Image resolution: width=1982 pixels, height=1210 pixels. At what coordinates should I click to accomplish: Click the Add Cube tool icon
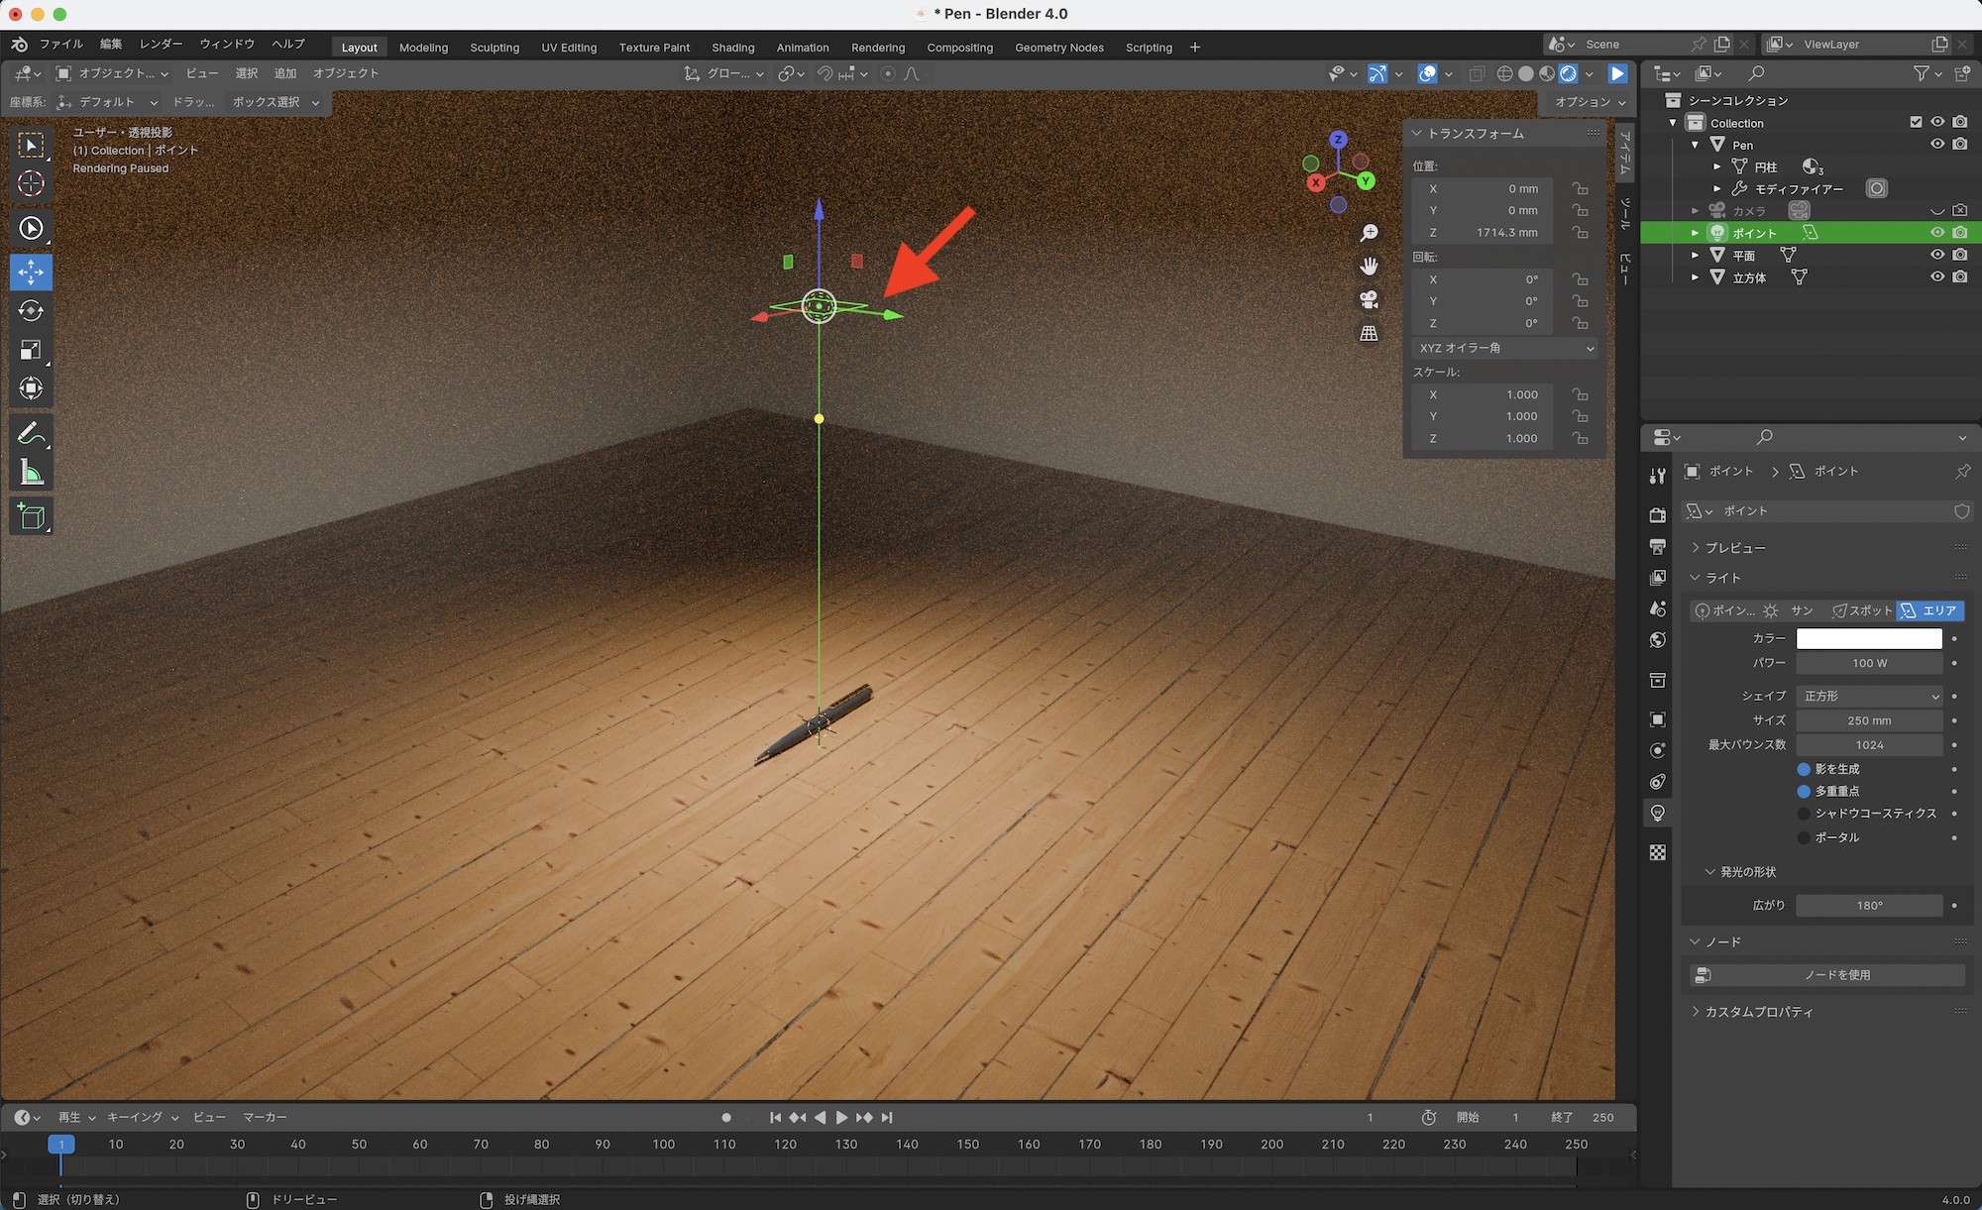click(x=31, y=516)
